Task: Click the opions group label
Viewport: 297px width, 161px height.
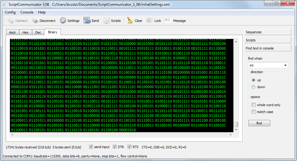Action: coord(255,97)
